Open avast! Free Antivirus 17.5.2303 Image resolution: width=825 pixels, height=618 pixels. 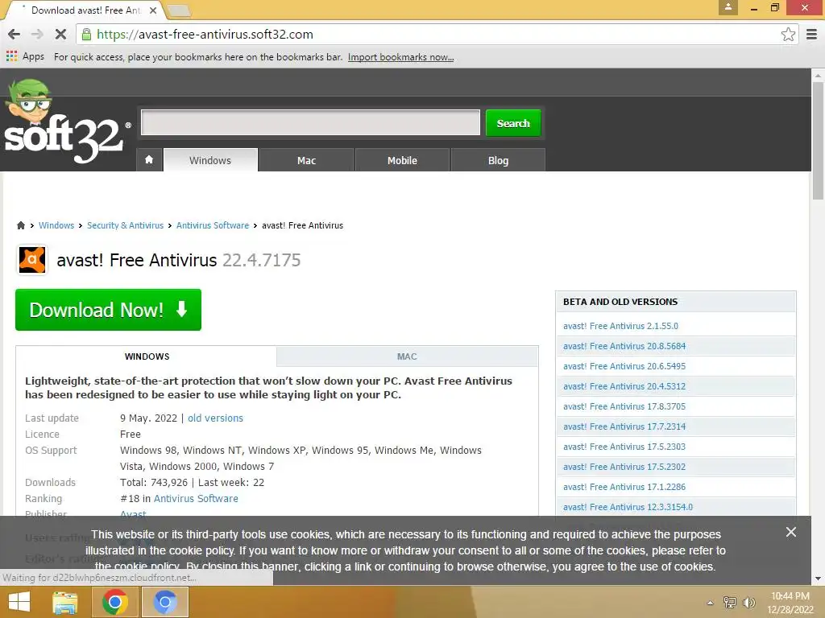tap(624, 447)
